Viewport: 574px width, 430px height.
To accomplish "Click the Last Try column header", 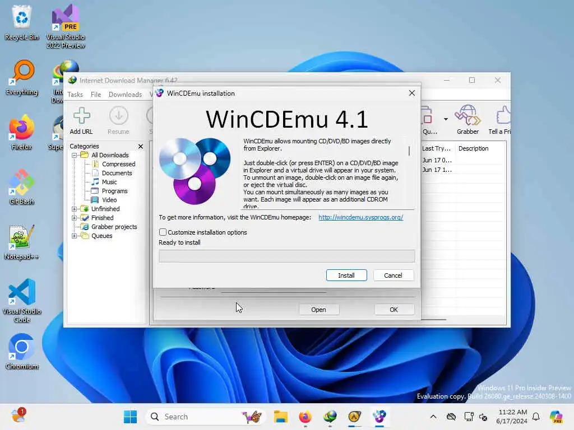I will pos(437,148).
